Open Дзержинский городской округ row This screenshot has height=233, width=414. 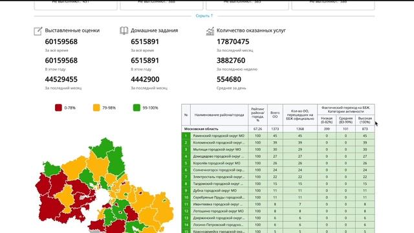(278, 218)
